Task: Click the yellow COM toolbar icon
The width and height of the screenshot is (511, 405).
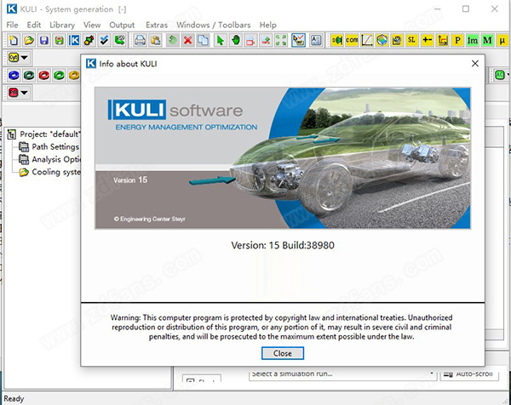Action: (x=352, y=40)
